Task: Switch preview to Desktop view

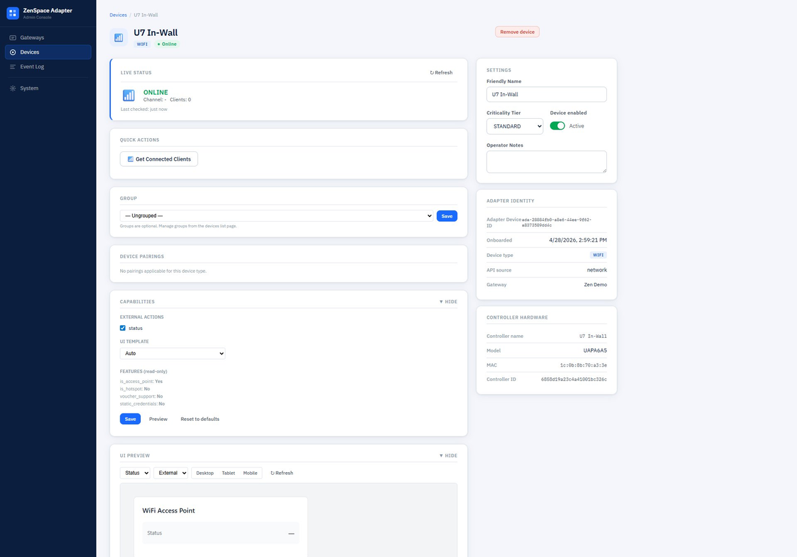Action: point(205,473)
